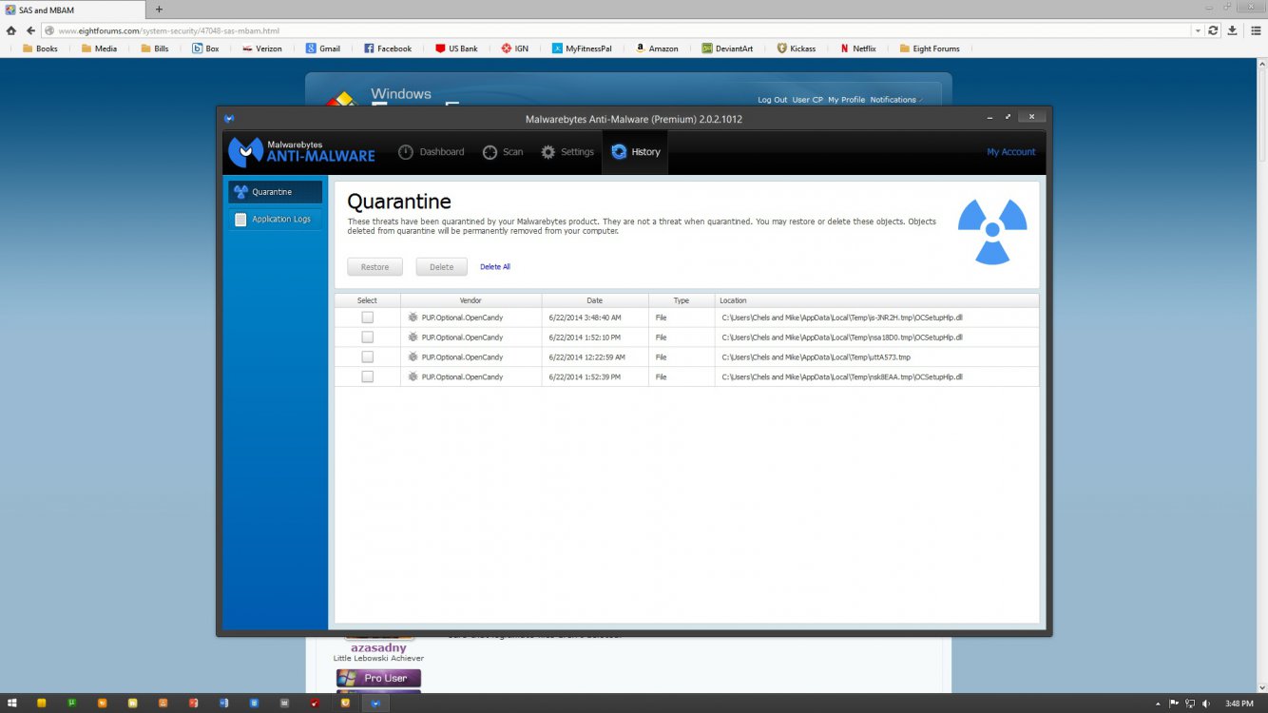Select the History tab

(x=635, y=152)
